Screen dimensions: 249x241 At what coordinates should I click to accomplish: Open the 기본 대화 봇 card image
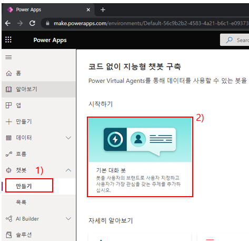pos(140,140)
